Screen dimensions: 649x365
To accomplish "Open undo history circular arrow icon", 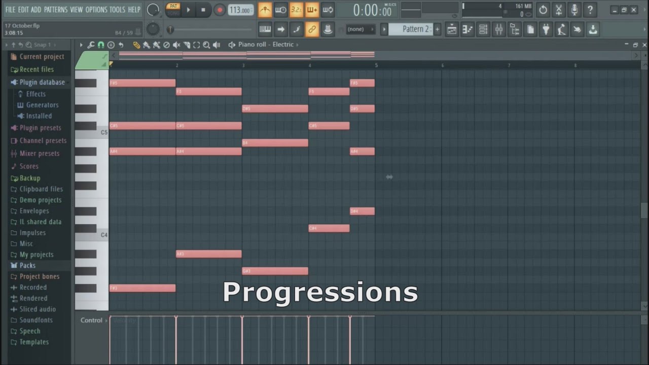I will point(543,10).
